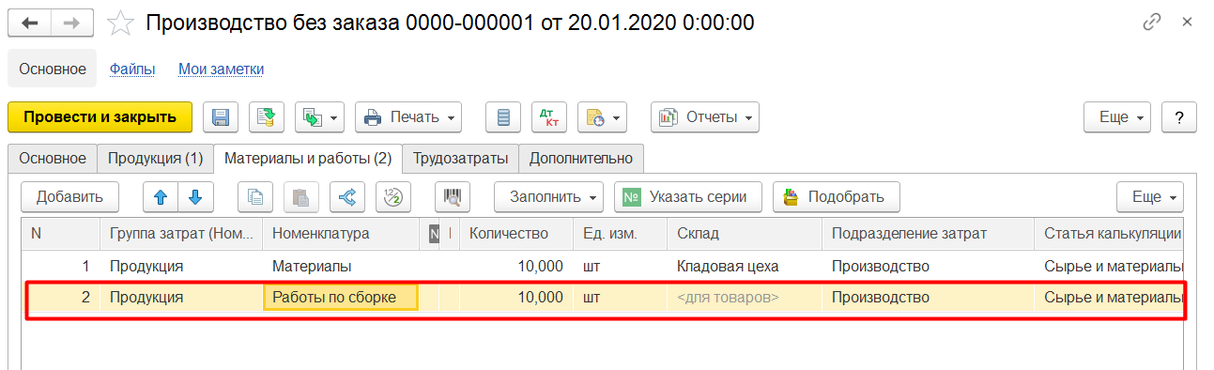Viewport: 1214px width, 370px height.
Task: Open document structure list icon
Action: tap(503, 117)
